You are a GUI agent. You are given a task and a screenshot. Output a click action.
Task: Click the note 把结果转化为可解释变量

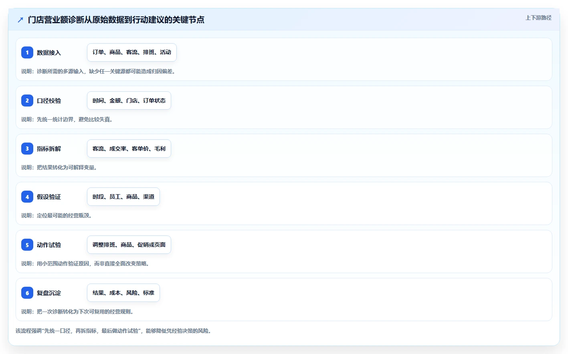[59, 167]
